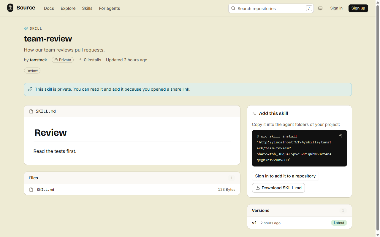Open the tanstack author link
Screen dimensions: 380x237
click(38, 60)
